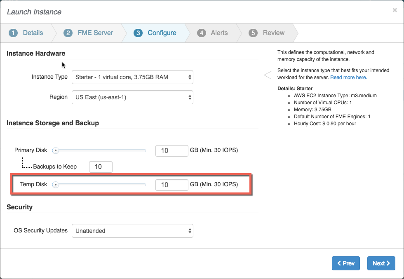Click the 'AWS EC2 Instance Type: m3.medium' text
Image resolution: width=404 pixels, height=279 pixels.
[335, 96]
